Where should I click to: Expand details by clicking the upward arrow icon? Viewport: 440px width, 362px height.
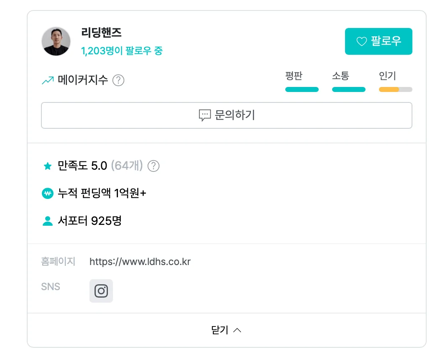tap(237, 330)
